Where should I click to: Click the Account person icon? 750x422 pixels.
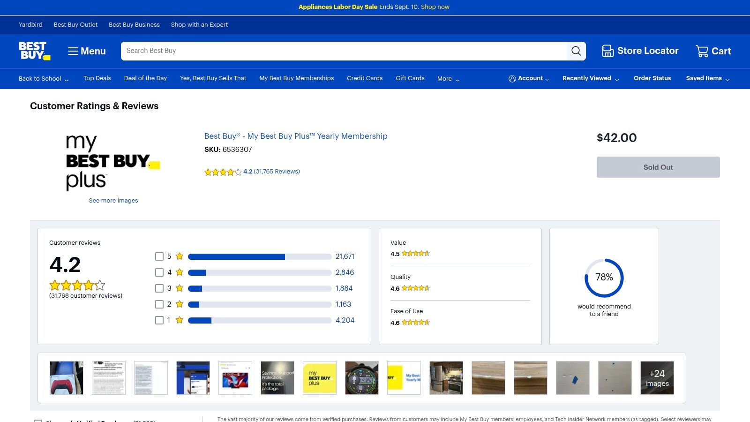pos(512,79)
